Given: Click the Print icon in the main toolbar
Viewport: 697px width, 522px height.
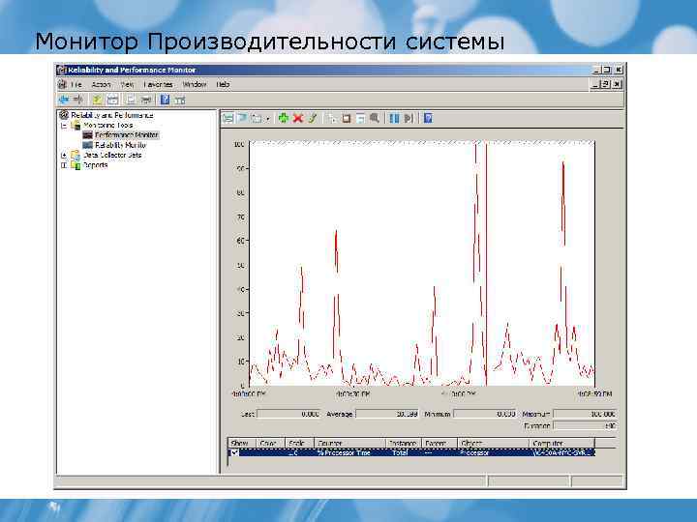Looking at the screenshot, I should (146, 100).
